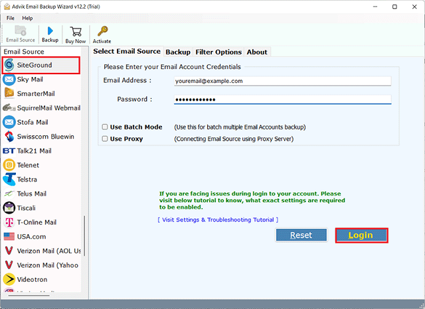Image resolution: width=425 pixels, height=309 pixels.
Task: Select the Telstra T logo icon
Action: click(x=9, y=180)
